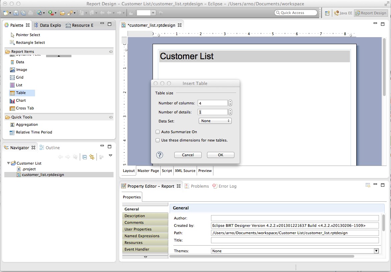The image size is (391, 272).
Task: Click the Search flashlight toolbar icon
Action: tap(70, 13)
